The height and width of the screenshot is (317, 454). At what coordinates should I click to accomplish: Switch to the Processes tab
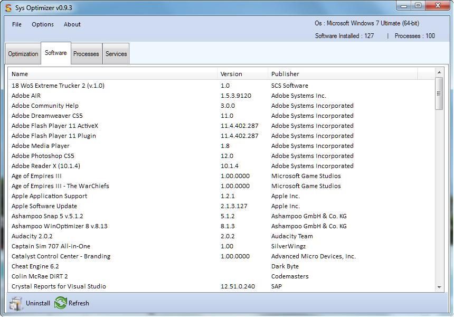(x=86, y=53)
